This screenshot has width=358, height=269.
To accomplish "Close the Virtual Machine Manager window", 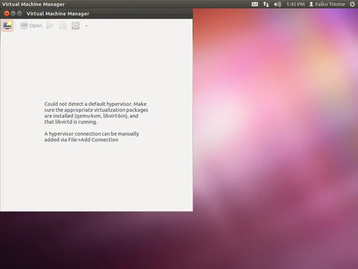I will click(7, 13).
